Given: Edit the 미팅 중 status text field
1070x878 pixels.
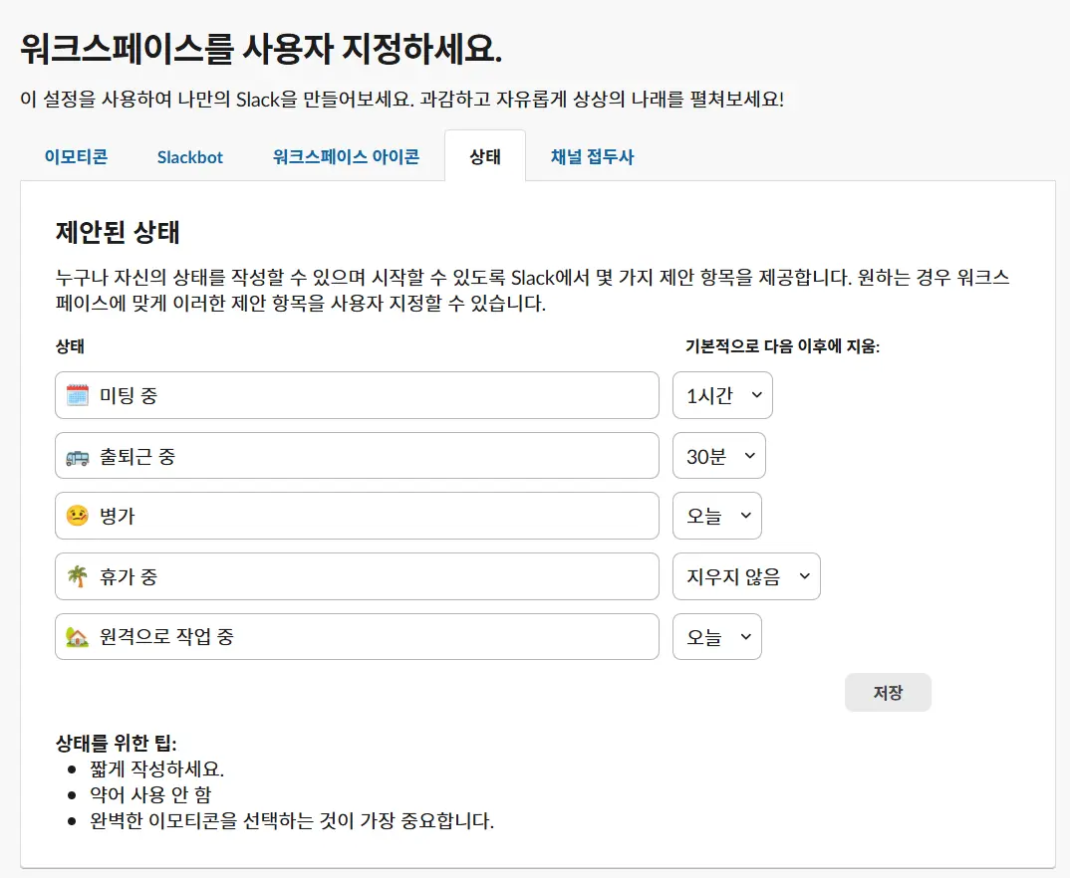Looking at the screenshot, I should point(357,395).
